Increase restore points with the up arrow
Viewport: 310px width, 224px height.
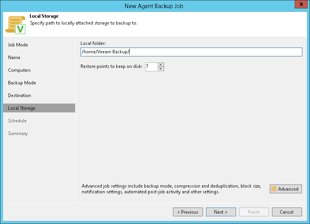click(x=160, y=64)
